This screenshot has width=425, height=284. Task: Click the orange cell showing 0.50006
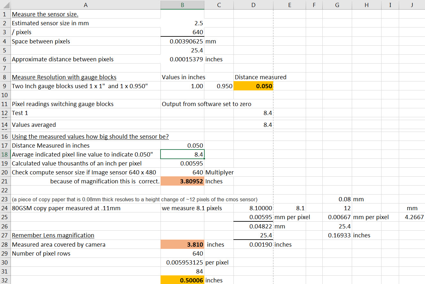tap(182, 280)
